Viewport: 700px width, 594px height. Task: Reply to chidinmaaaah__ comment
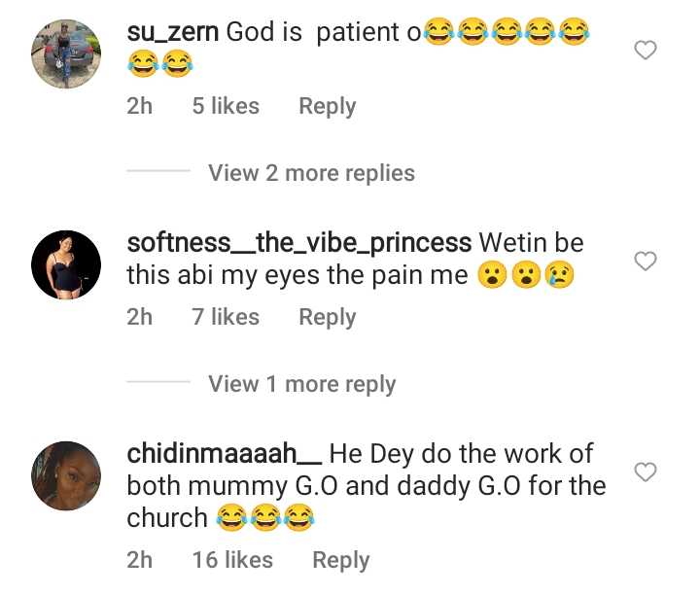point(340,560)
